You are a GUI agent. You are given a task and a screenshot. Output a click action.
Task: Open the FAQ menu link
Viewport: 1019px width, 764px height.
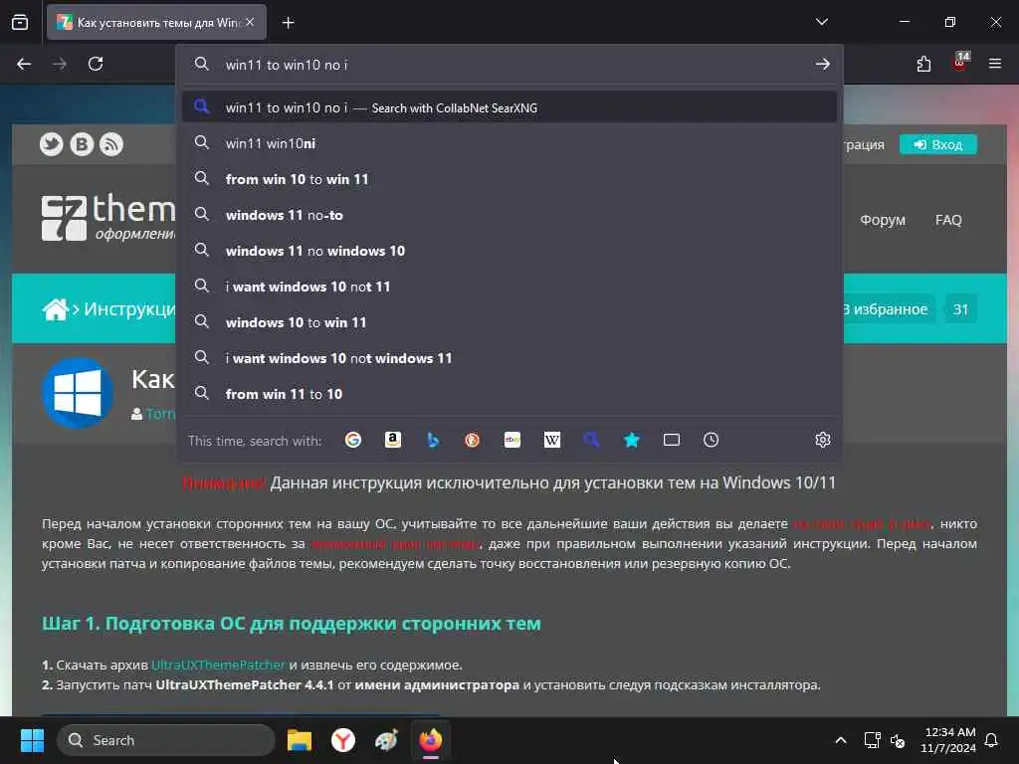pos(948,220)
